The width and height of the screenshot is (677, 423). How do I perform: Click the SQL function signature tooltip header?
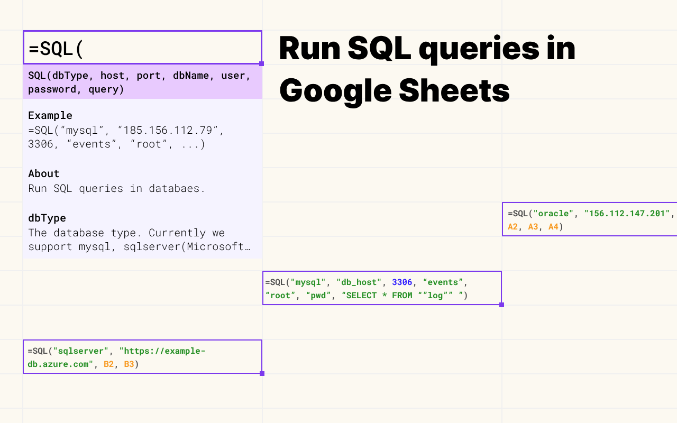click(142, 82)
